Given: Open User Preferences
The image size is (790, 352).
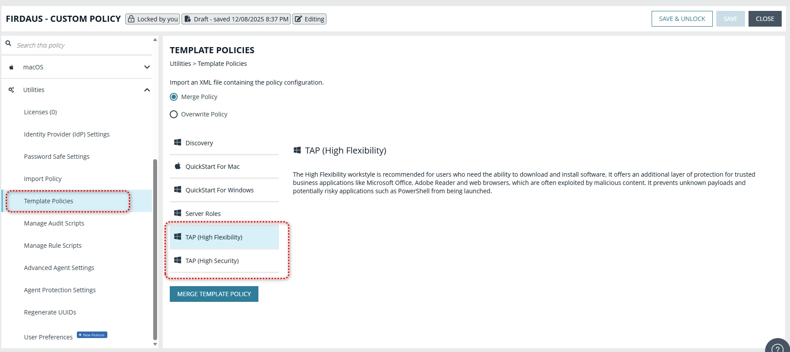Looking at the screenshot, I should tap(48, 337).
